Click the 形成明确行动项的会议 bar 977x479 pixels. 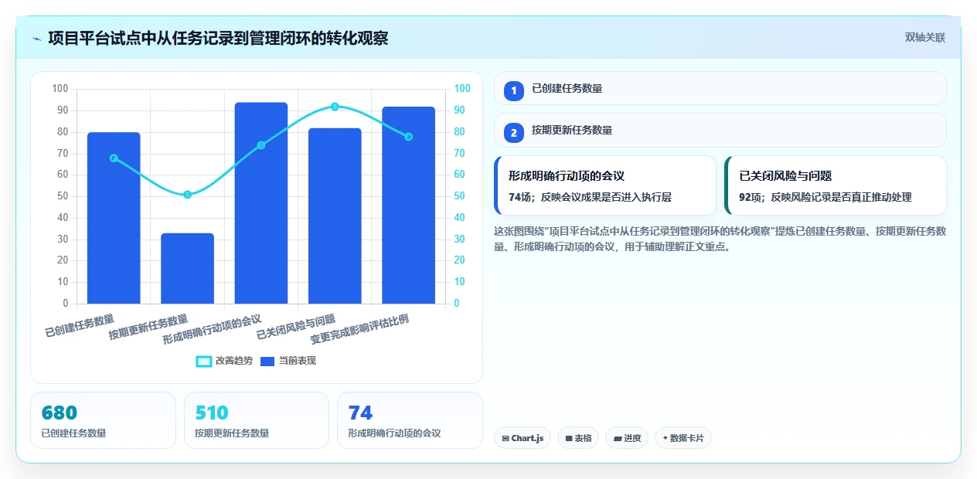(x=261, y=203)
